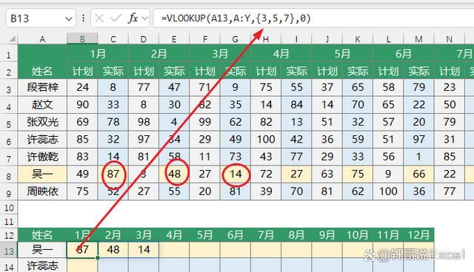Select column A header

point(42,39)
